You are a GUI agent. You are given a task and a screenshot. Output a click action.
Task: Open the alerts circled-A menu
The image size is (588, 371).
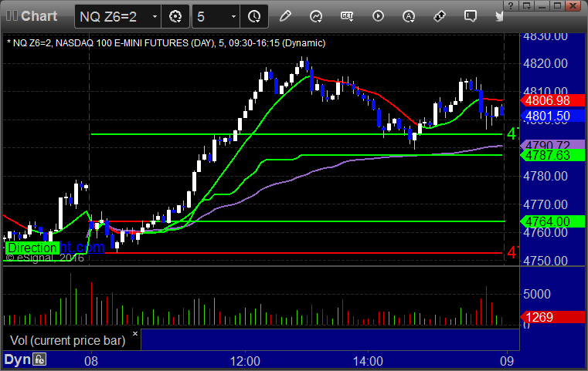[x=409, y=16]
